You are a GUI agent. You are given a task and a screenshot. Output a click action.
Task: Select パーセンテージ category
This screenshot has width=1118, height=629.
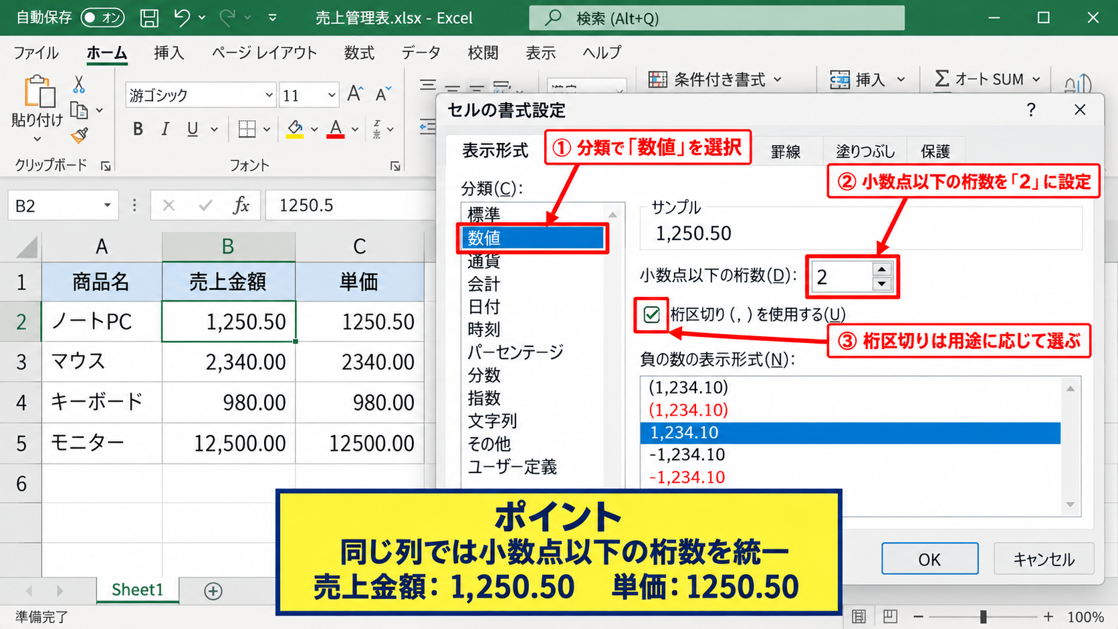tap(516, 352)
